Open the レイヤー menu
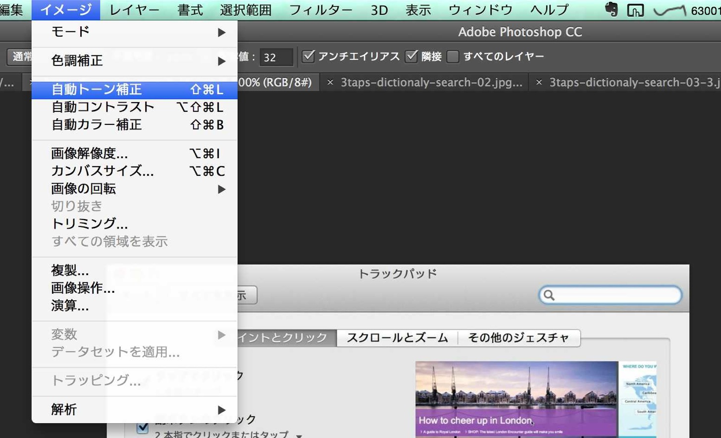The height and width of the screenshot is (438, 721). pos(134,10)
